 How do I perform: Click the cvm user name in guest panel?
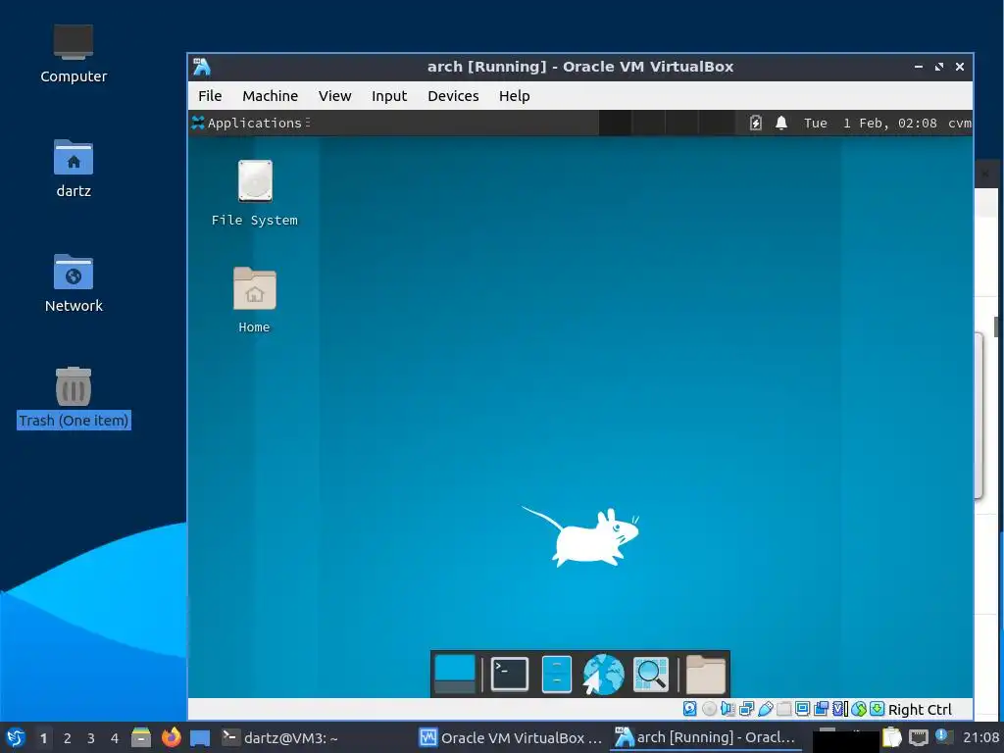pyautogui.click(x=959, y=123)
